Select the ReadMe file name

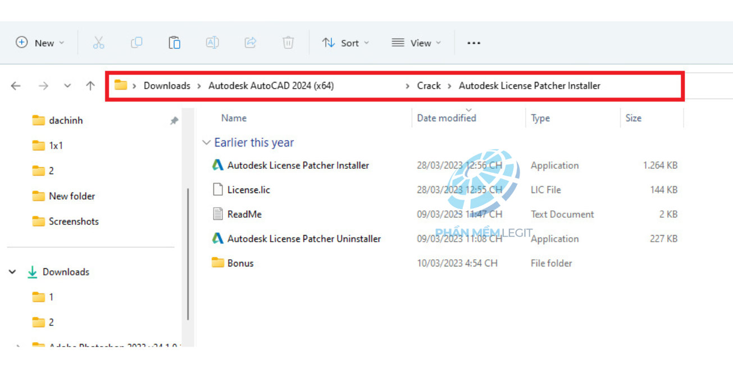[244, 214]
